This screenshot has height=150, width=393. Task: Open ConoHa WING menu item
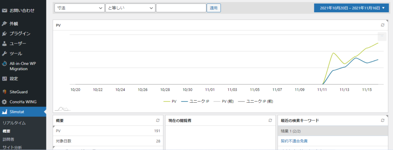click(23, 102)
